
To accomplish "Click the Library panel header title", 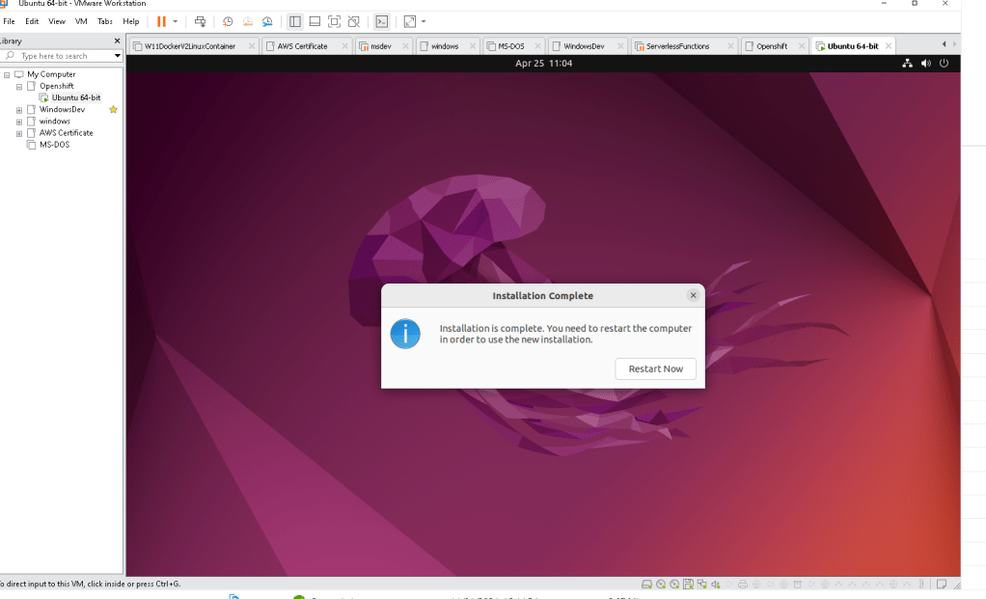I will coord(11,41).
